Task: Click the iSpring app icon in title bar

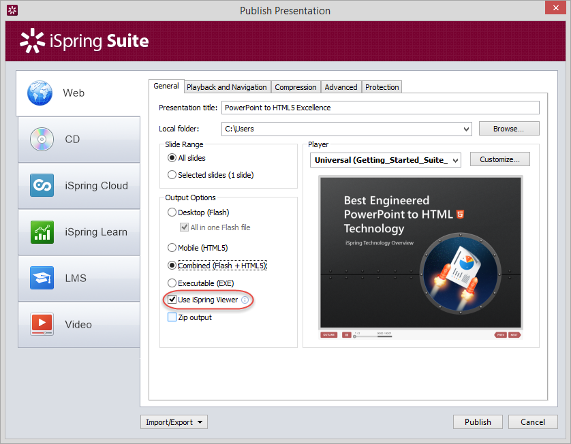Action: pyautogui.click(x=12, y=10)
